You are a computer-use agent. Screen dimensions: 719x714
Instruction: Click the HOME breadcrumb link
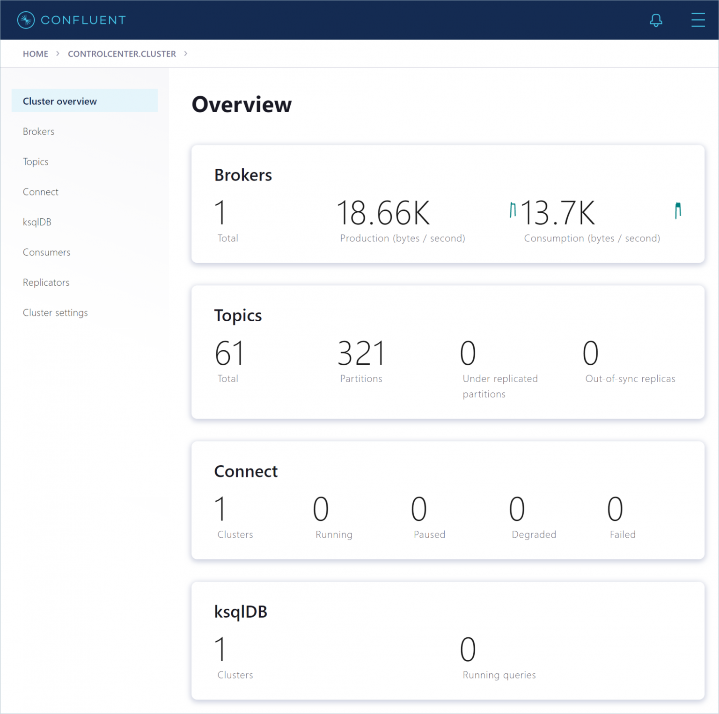pos(36,54)
